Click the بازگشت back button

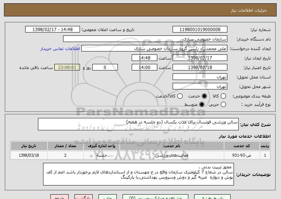(x=84, y=197)
